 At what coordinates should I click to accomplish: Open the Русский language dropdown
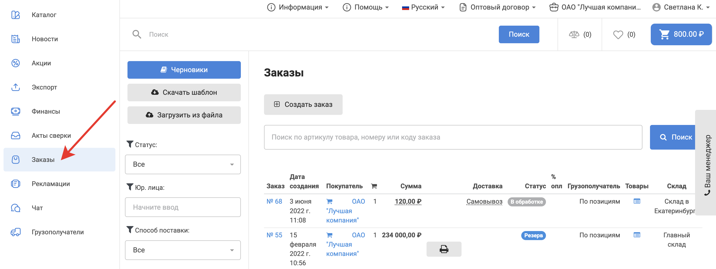(423, 7)
